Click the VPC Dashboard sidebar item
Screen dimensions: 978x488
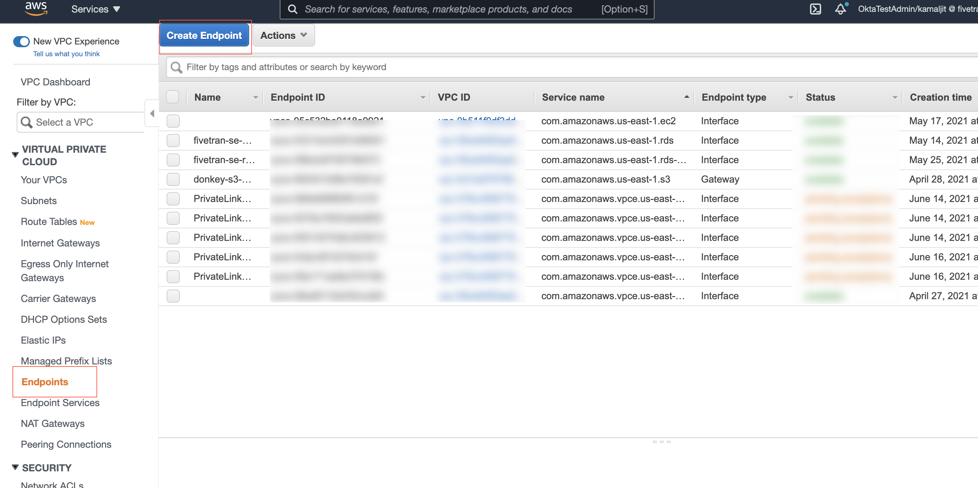point(56,81)
